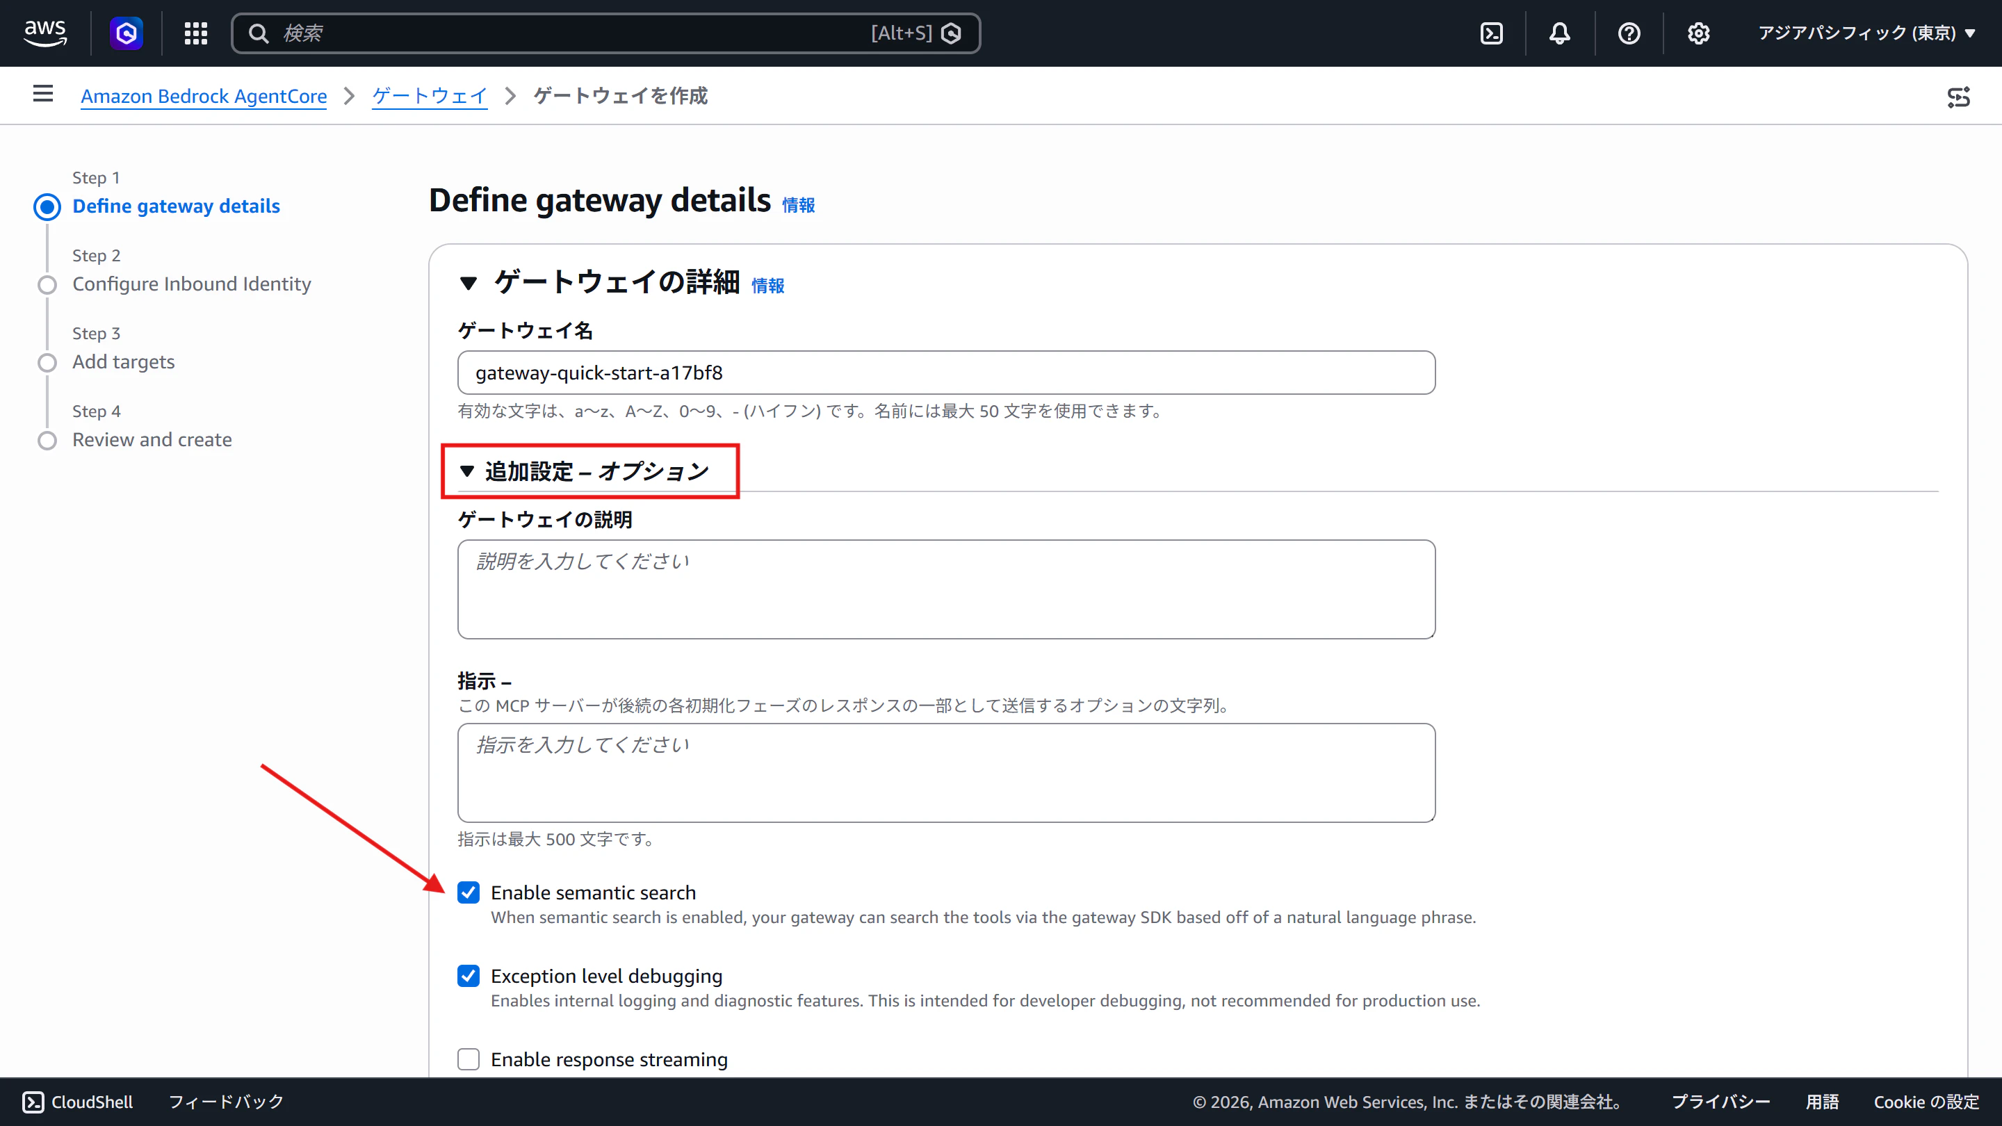Select Step 4 Review and create
Screen dimensions: 2002x1126
(x=152, y=439)
